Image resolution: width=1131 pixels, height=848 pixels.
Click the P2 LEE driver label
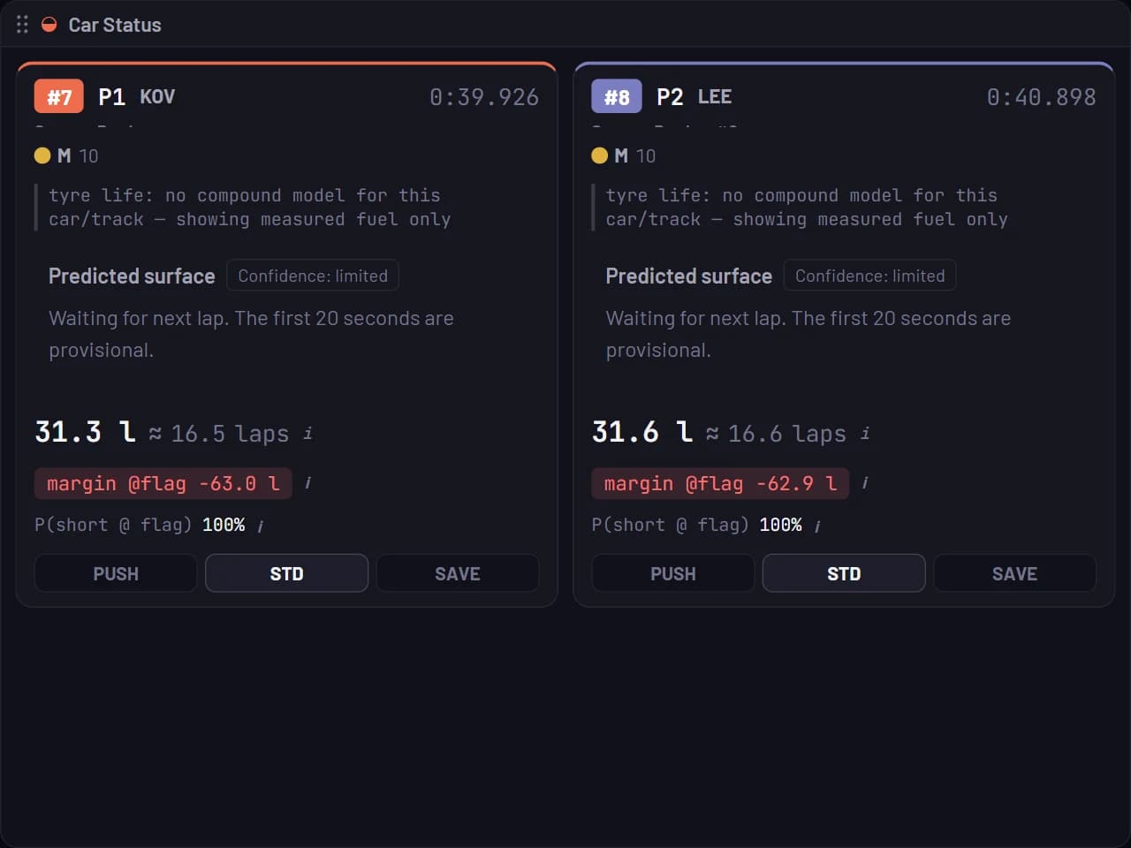695,96
